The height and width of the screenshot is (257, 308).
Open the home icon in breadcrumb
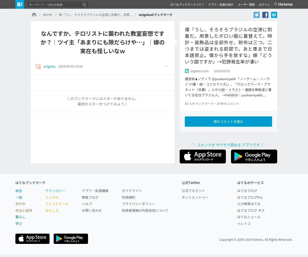coord(34,15)
